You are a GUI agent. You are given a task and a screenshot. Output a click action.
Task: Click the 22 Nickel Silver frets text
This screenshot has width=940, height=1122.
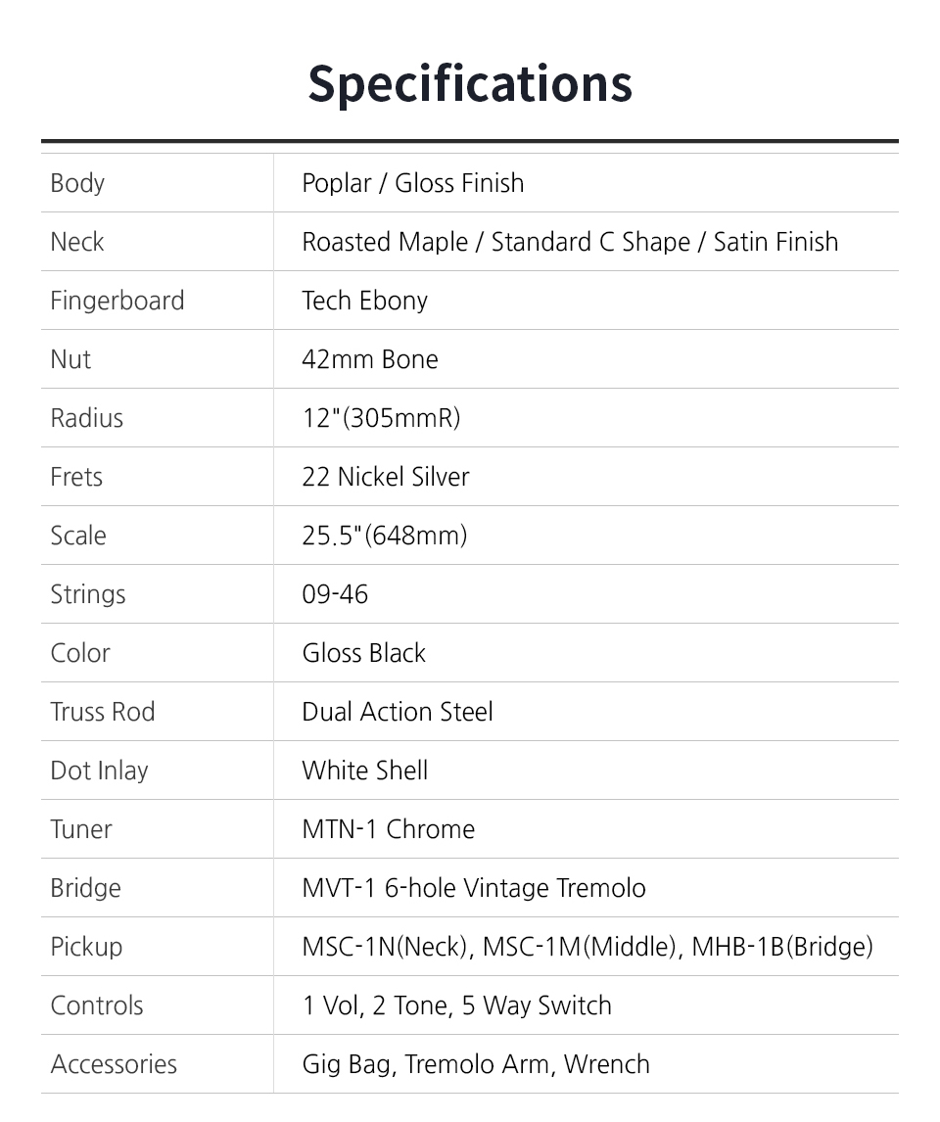(386, 477)
